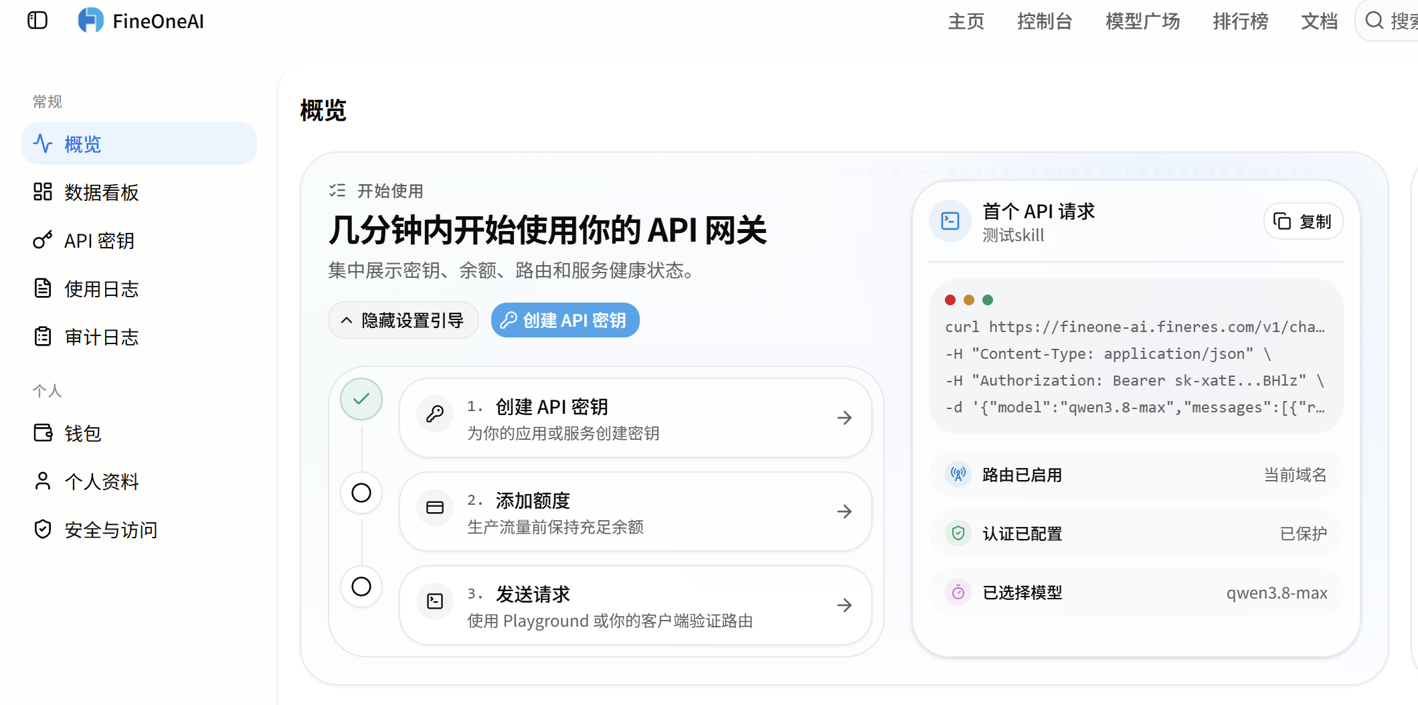
Task: Click the 安全与访问 shield icon
Action: point(43,529)
